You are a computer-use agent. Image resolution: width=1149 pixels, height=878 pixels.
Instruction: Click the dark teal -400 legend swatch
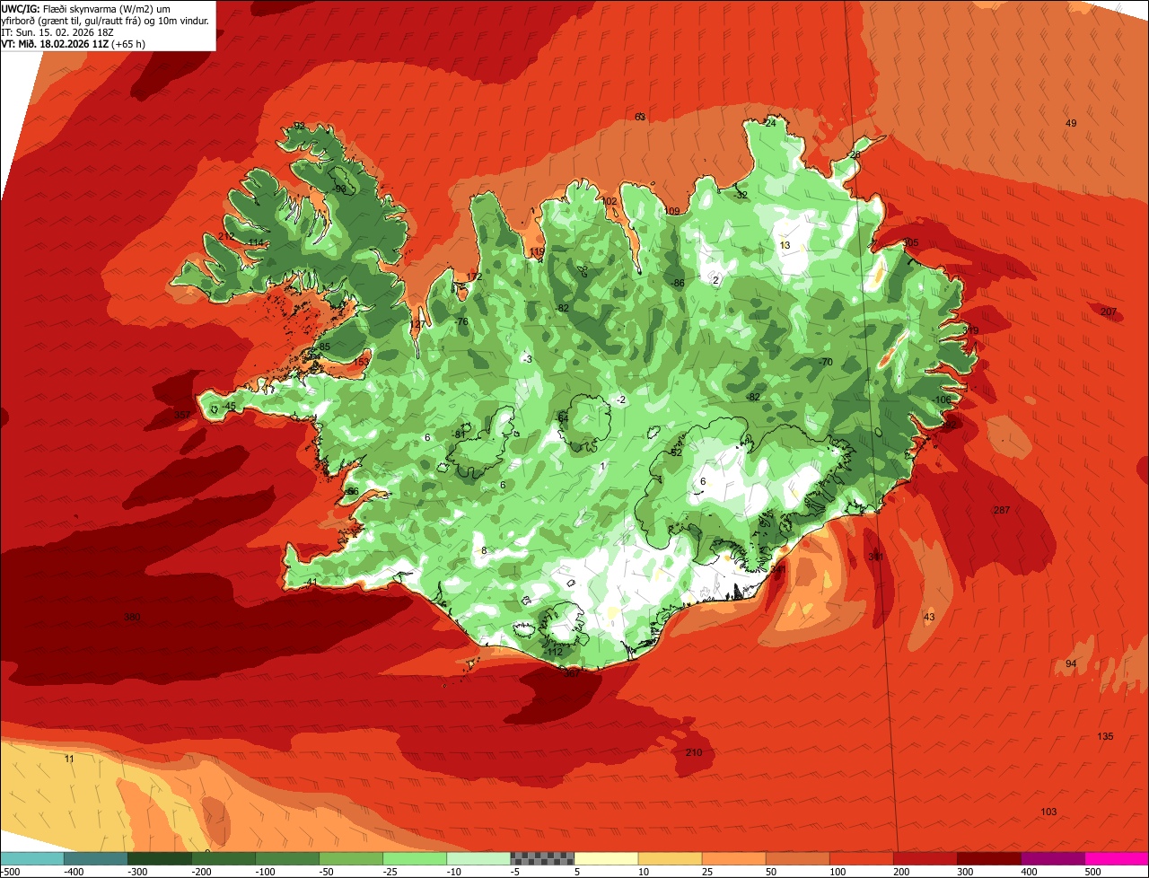click(x=95, y=858)
